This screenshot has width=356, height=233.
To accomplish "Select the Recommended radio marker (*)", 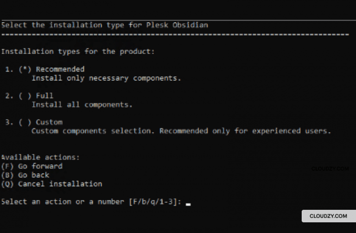I will tap(25, 69).
